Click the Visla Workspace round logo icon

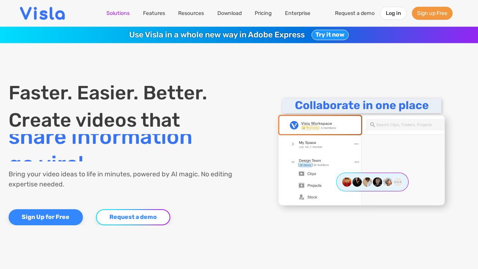point(294,125)
